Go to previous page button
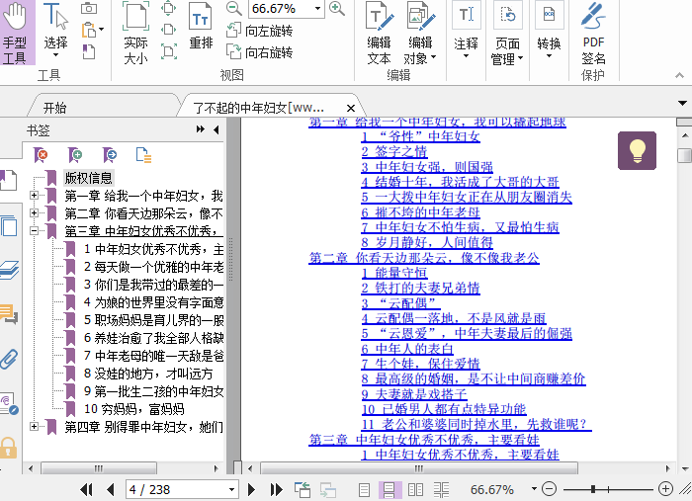Screen dimensions: 692x501 111,489
